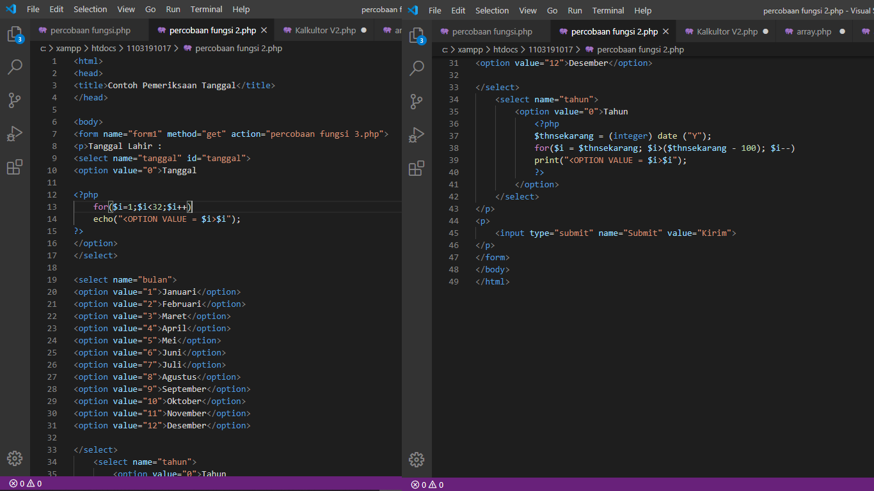Open Help menu in right window
The height and width of the screenshot is (491, 874).
coord(643,11)
